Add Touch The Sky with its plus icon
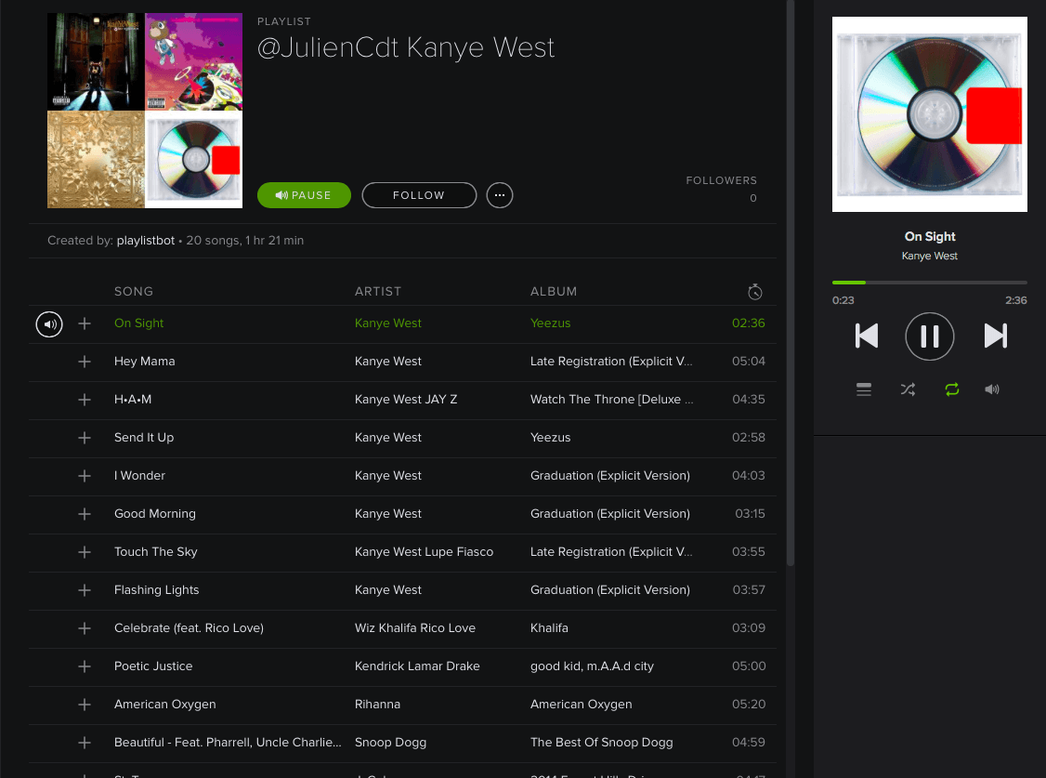This screenshot has width=1046, height=778. (85, 552)
